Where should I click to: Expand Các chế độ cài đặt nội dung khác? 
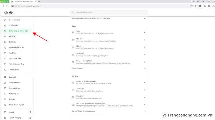[108, 111]
